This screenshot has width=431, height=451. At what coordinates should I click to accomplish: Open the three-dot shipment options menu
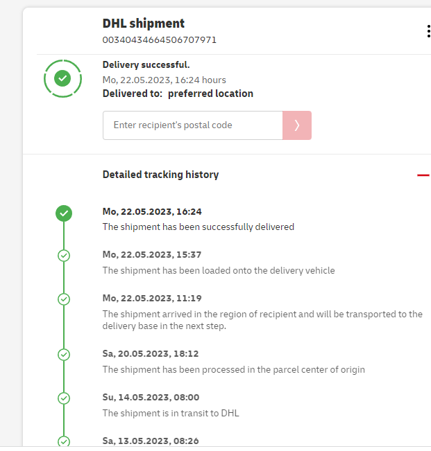coord(428,31)
